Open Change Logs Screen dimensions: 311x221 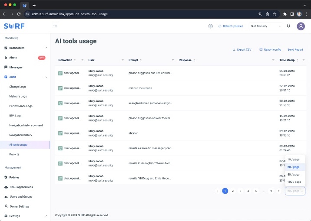pyautogui.click(x=17, y=87)
